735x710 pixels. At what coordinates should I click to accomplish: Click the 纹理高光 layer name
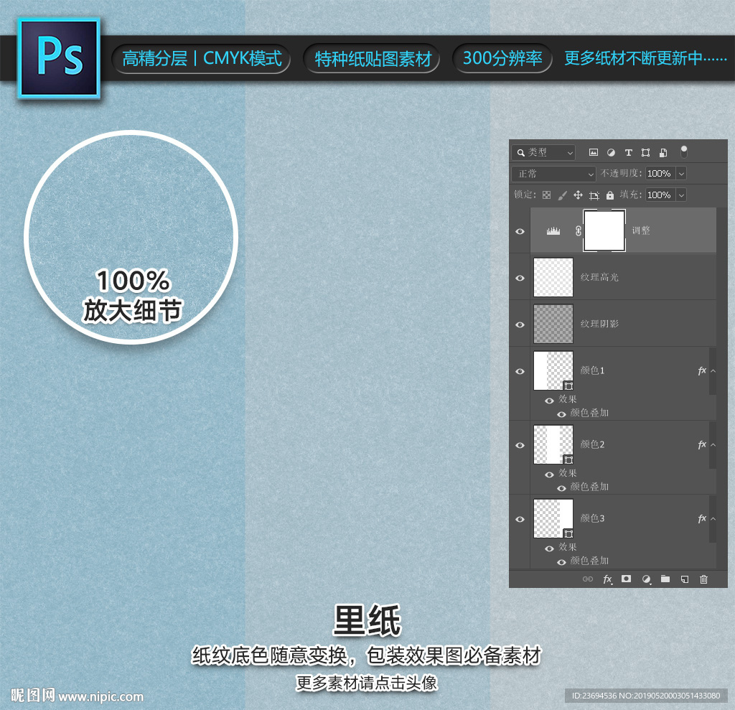click(599, 278)
